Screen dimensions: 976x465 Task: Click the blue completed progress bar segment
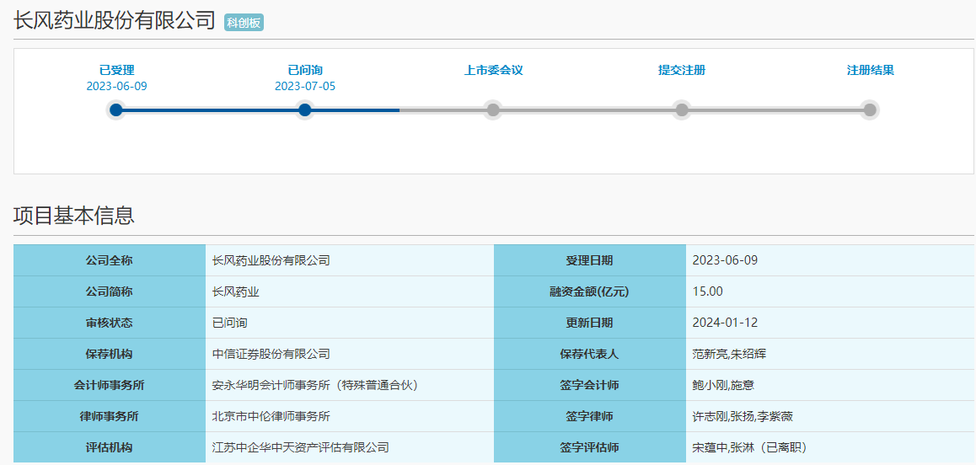pyautogui.click(x=211, y=110)
